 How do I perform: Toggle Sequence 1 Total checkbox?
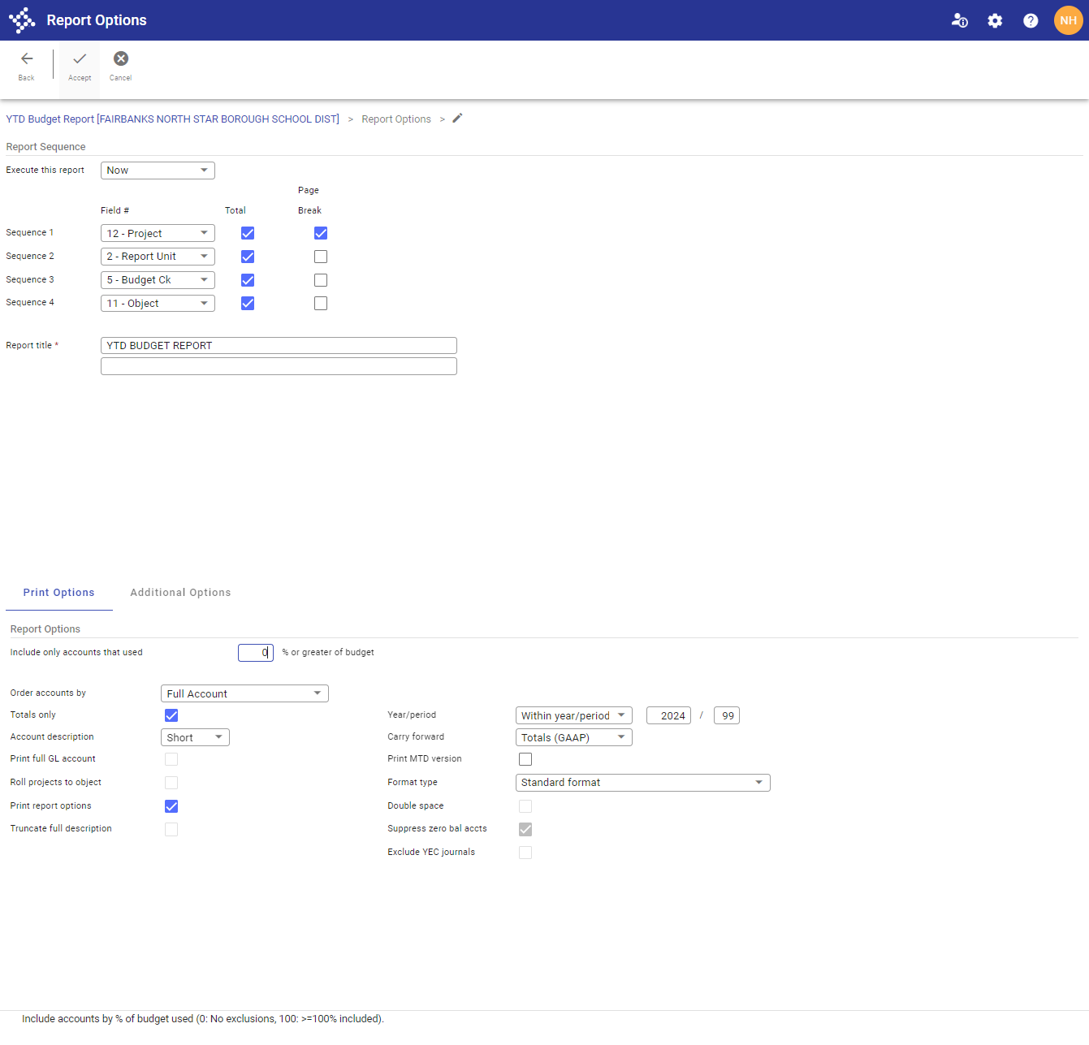point(248,233)
